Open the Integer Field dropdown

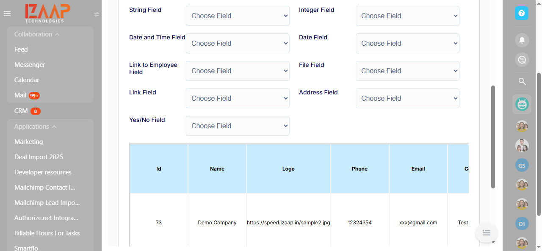[x=407, y=16]
